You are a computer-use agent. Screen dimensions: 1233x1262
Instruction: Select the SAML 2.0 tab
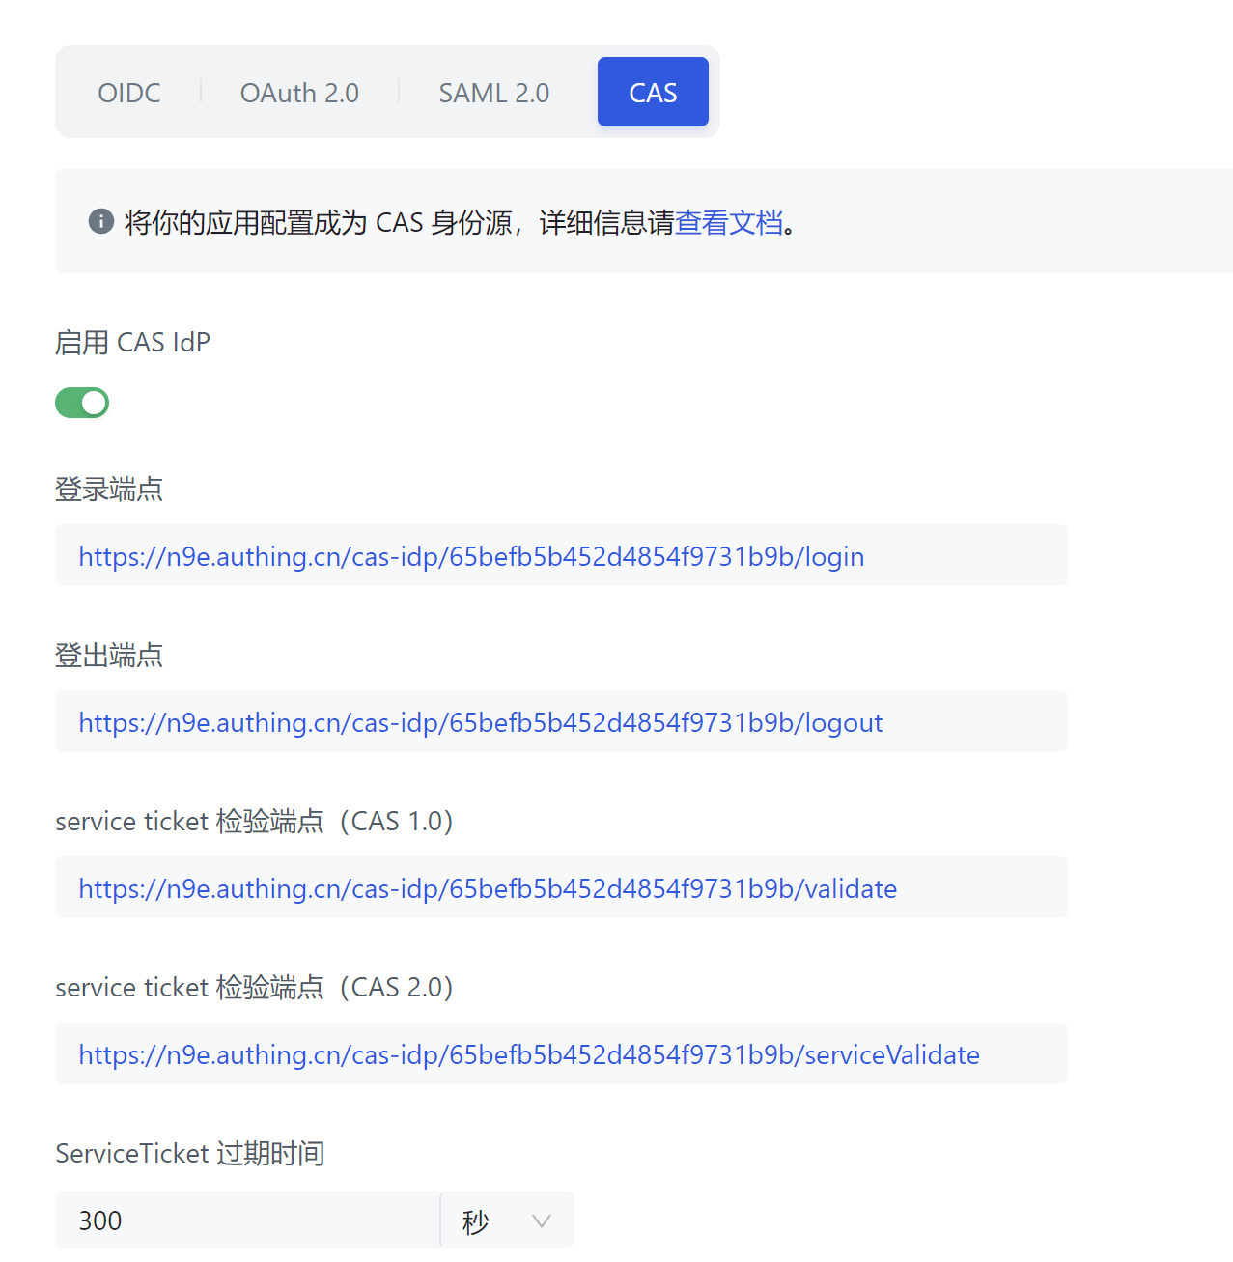[493, 93]
